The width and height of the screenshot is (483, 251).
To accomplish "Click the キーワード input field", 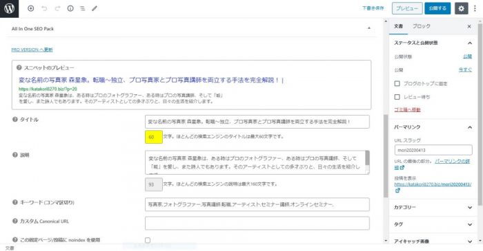I will coord(257,204).
